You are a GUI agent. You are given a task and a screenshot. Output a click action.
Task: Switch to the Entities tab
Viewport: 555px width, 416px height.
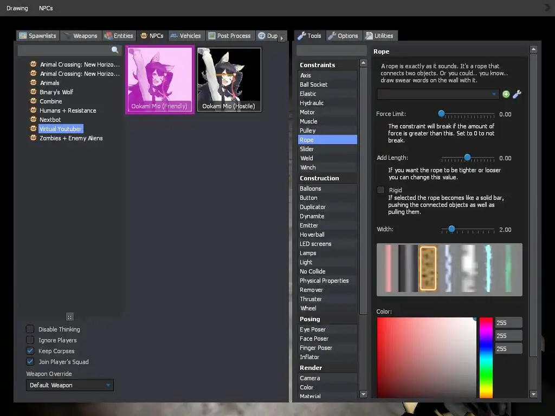(119, 36)
